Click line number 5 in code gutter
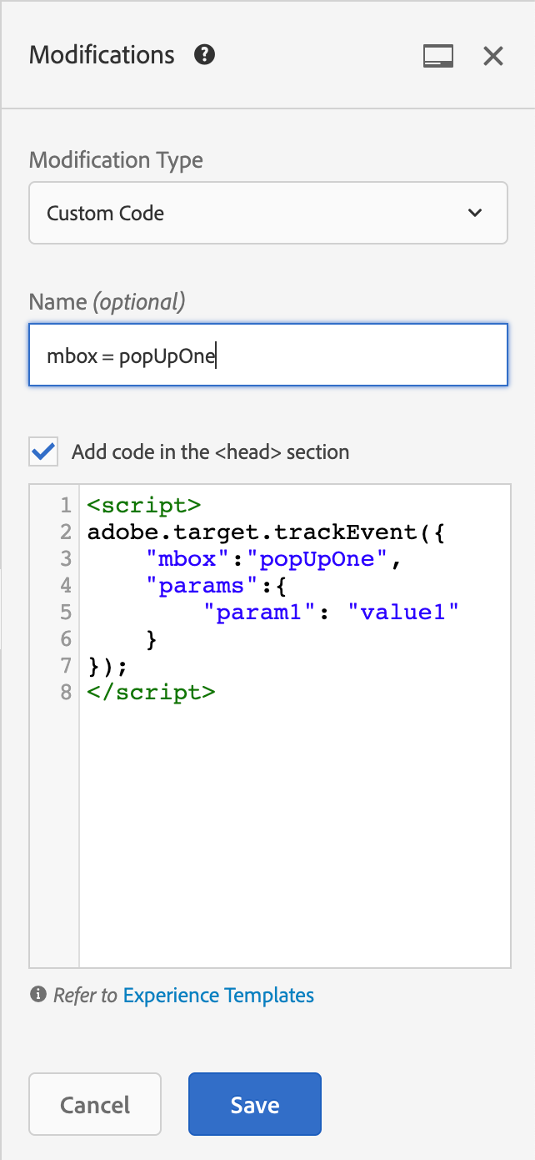 (66, 612)
